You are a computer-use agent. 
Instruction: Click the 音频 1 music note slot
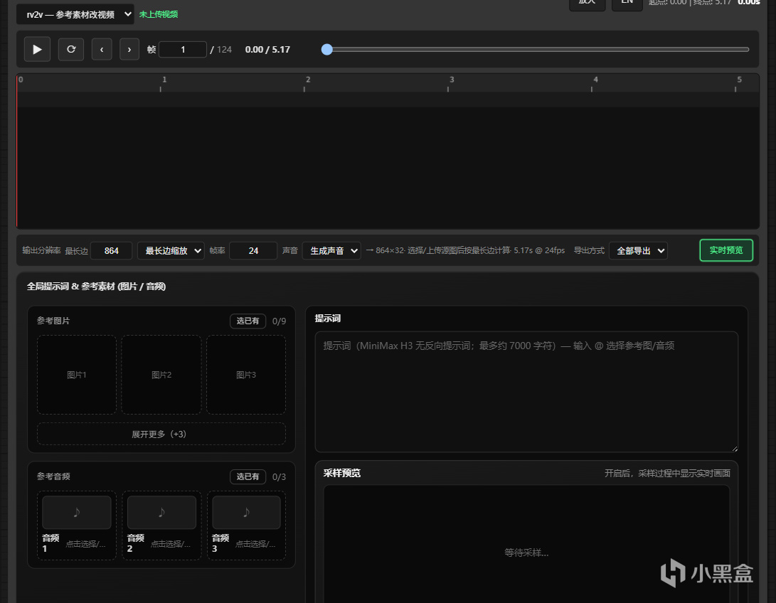(77, 512)
